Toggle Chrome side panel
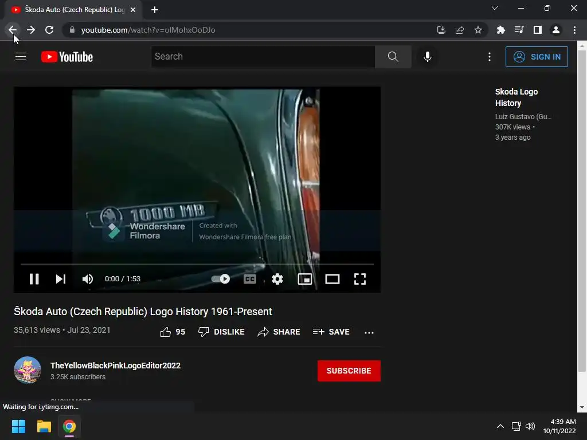 tap(538, 30)
